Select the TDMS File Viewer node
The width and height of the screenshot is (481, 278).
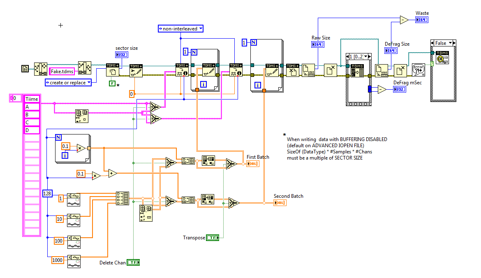442,58
